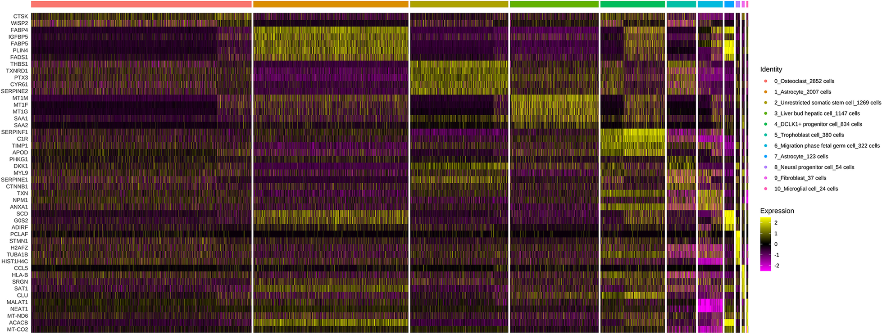The image size is (882, 334).
Task: Select the green cluster 3 top color bar
Action: (555, 4)
